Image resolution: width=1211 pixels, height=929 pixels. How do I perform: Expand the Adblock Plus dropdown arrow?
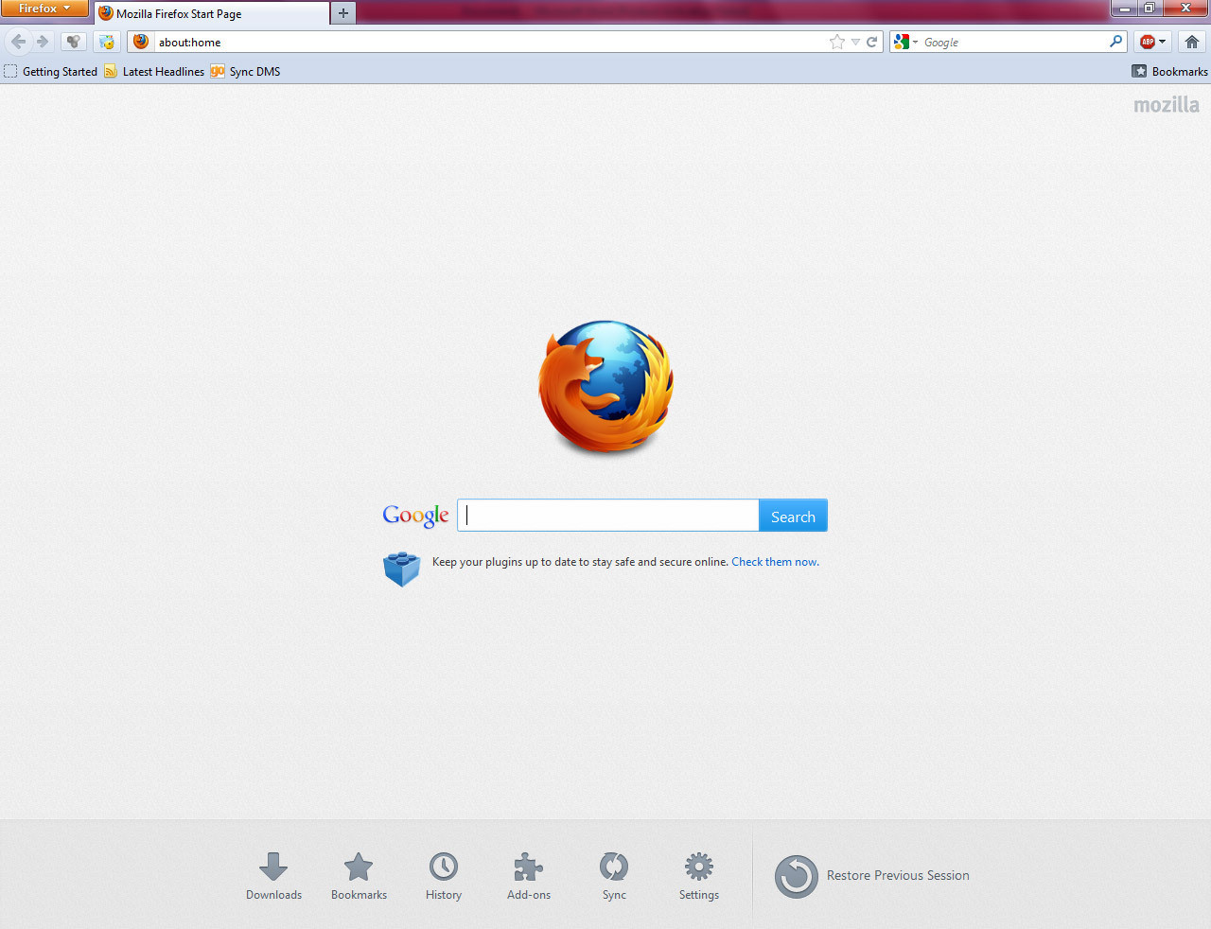[x=1164, y=42]
